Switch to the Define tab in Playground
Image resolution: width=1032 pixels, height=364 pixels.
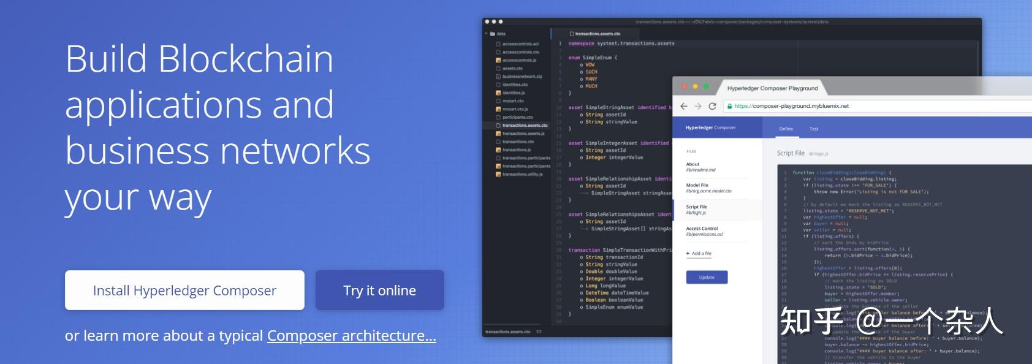pyautogui.click(x=786, y=129)
